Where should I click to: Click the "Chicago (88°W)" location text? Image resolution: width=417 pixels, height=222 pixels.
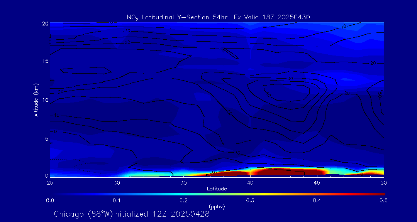[x=83, y=214]
